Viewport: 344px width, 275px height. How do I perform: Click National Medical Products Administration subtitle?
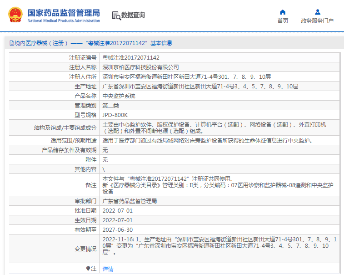(64, 20)
